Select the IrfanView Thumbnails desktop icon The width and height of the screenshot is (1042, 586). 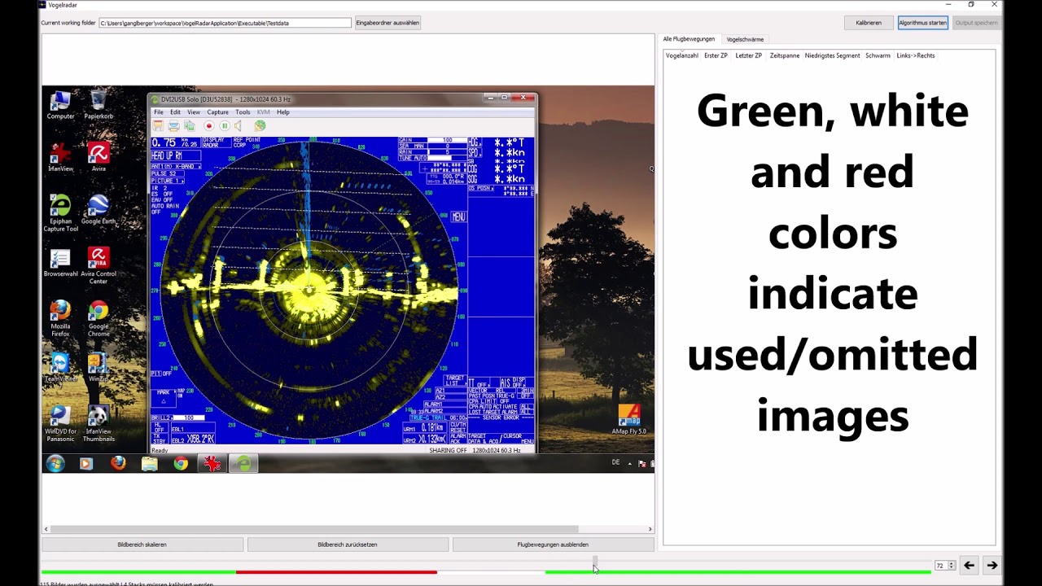click(99, 424)
